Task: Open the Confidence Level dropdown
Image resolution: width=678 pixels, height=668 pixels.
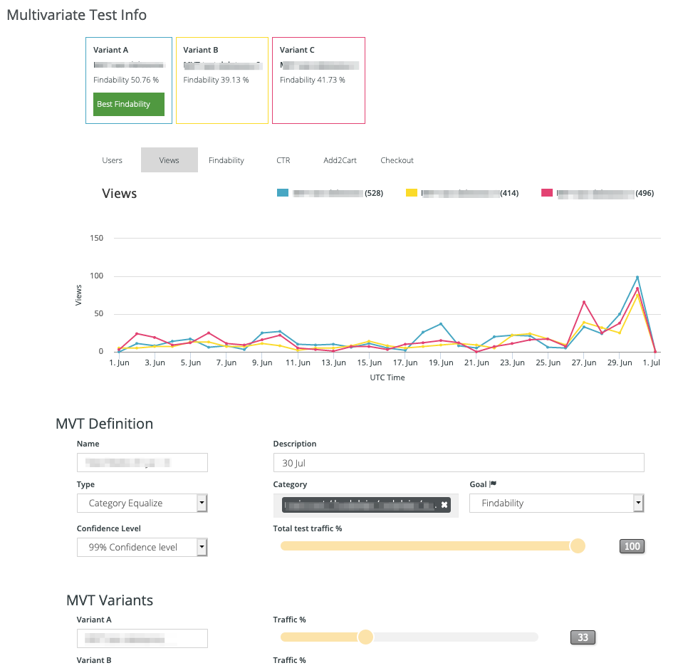Action: [x=142, y=547]
